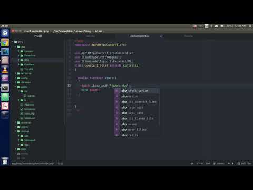Select the logs folder under storage
The image size is (253, 190).
pyautogui.click(x=26, y=145)
